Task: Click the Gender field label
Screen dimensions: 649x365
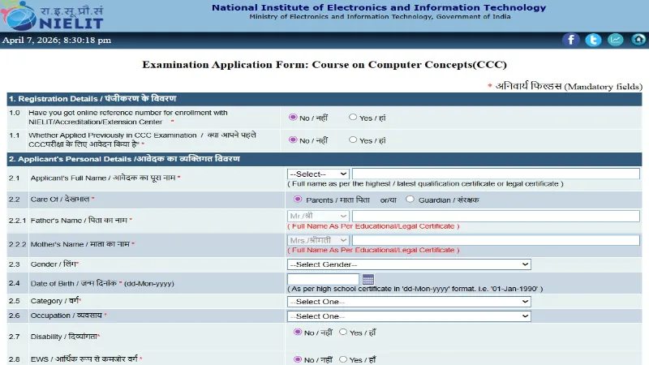Action: [54, 264]
